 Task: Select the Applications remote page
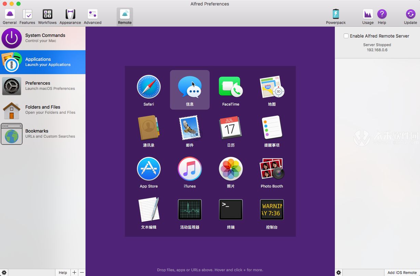coord(43,62)
